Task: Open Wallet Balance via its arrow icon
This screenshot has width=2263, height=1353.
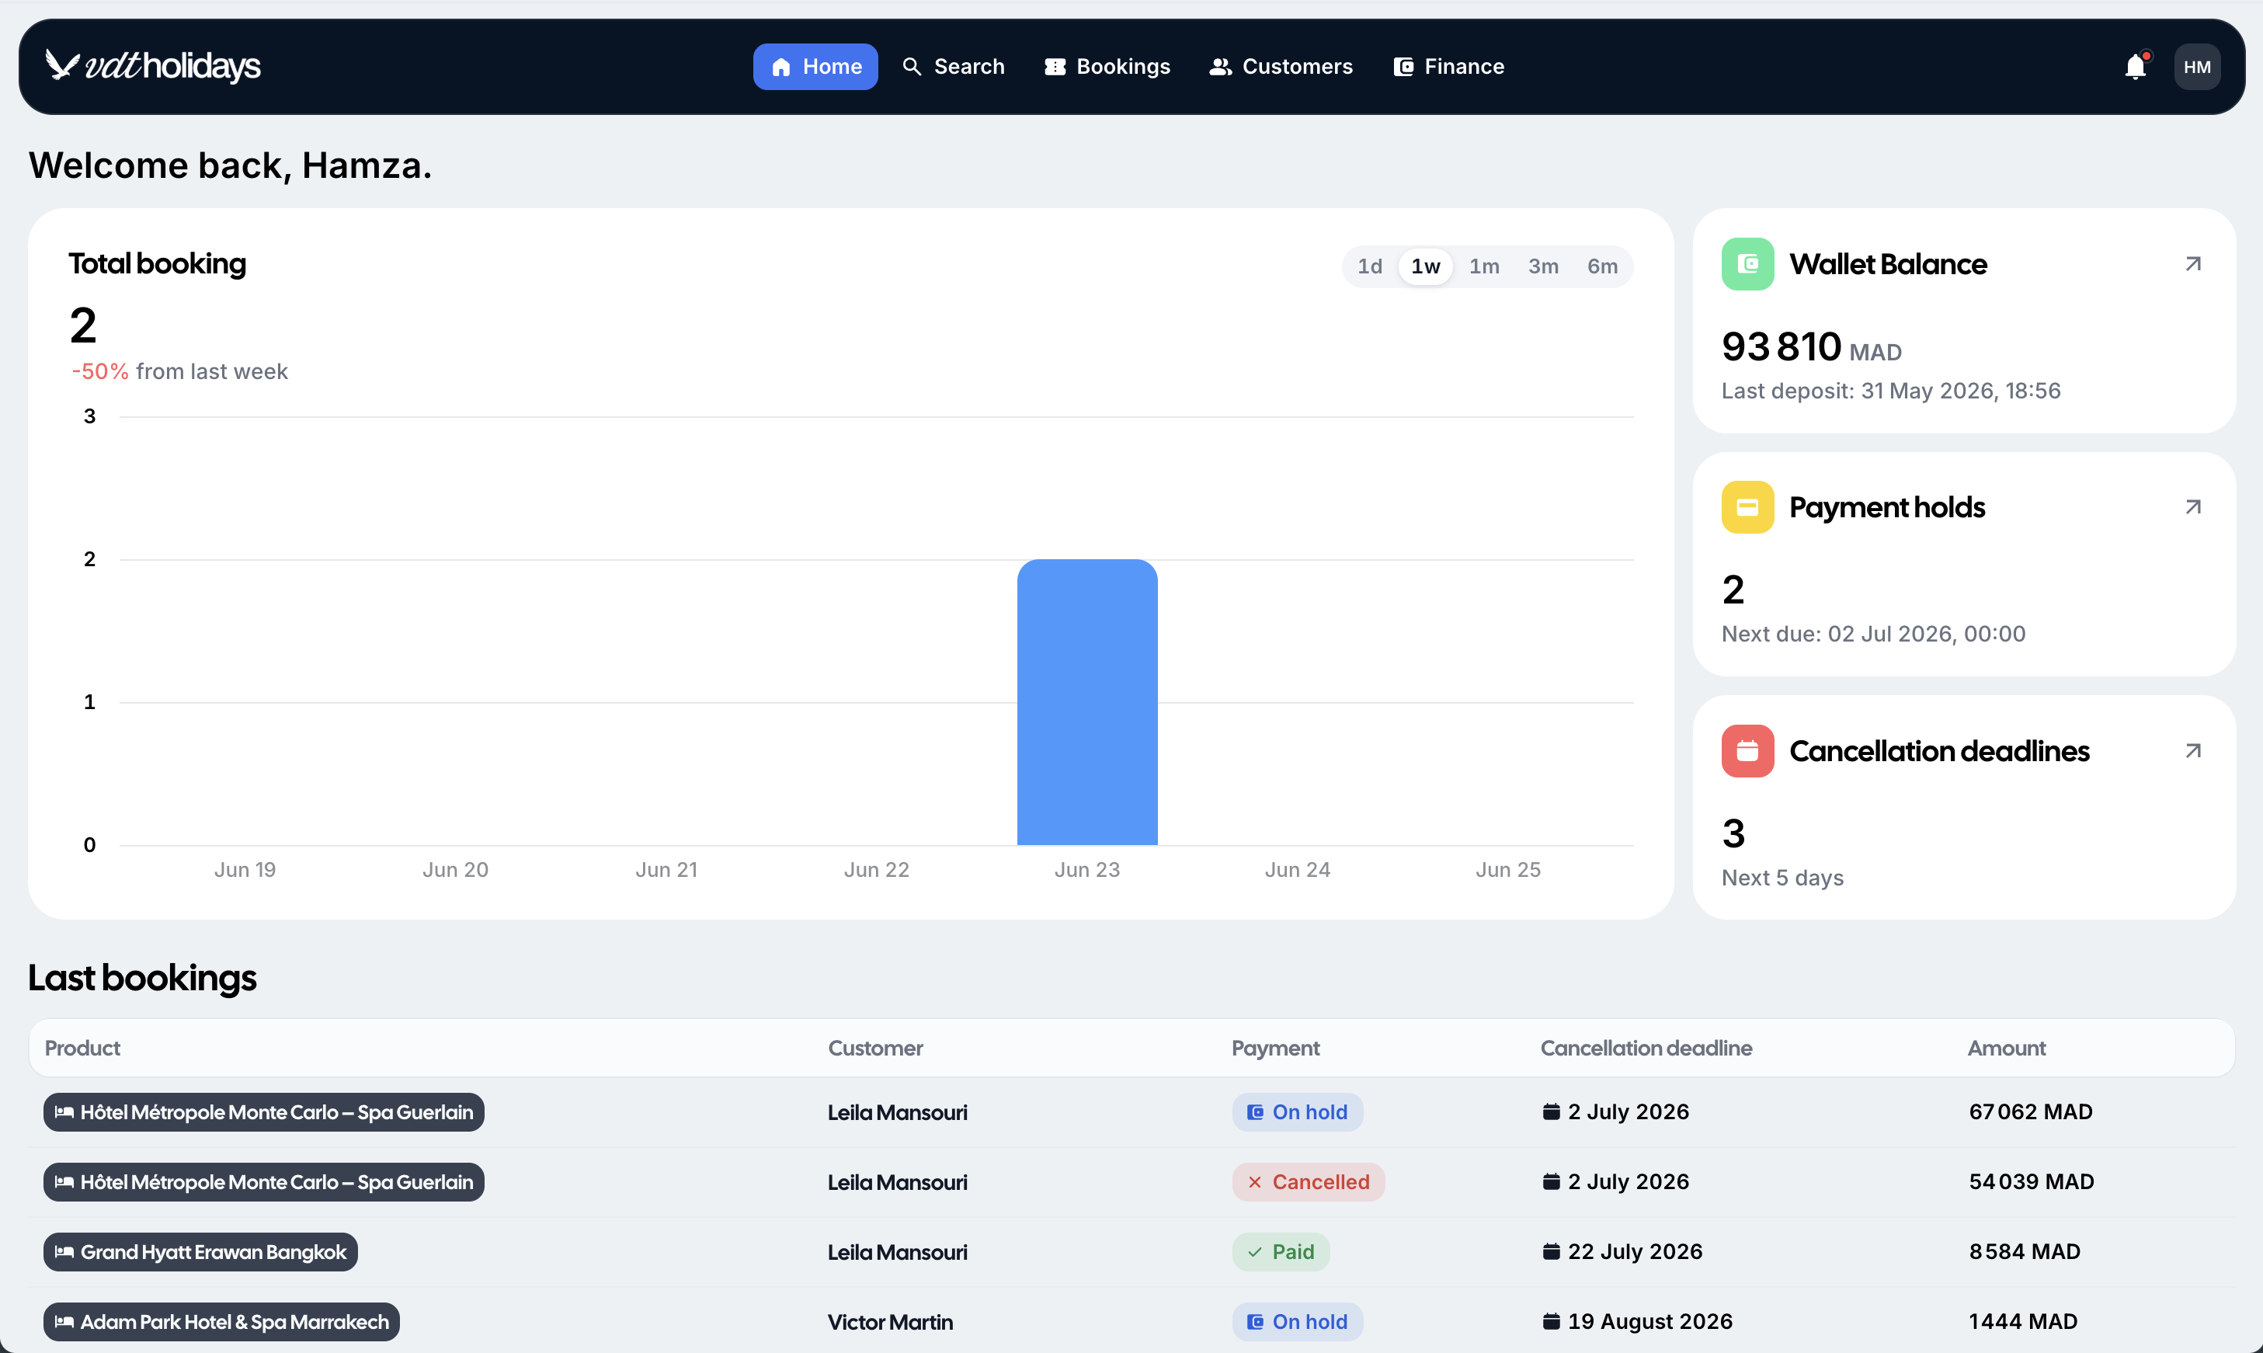Action: pos(2193,264)
